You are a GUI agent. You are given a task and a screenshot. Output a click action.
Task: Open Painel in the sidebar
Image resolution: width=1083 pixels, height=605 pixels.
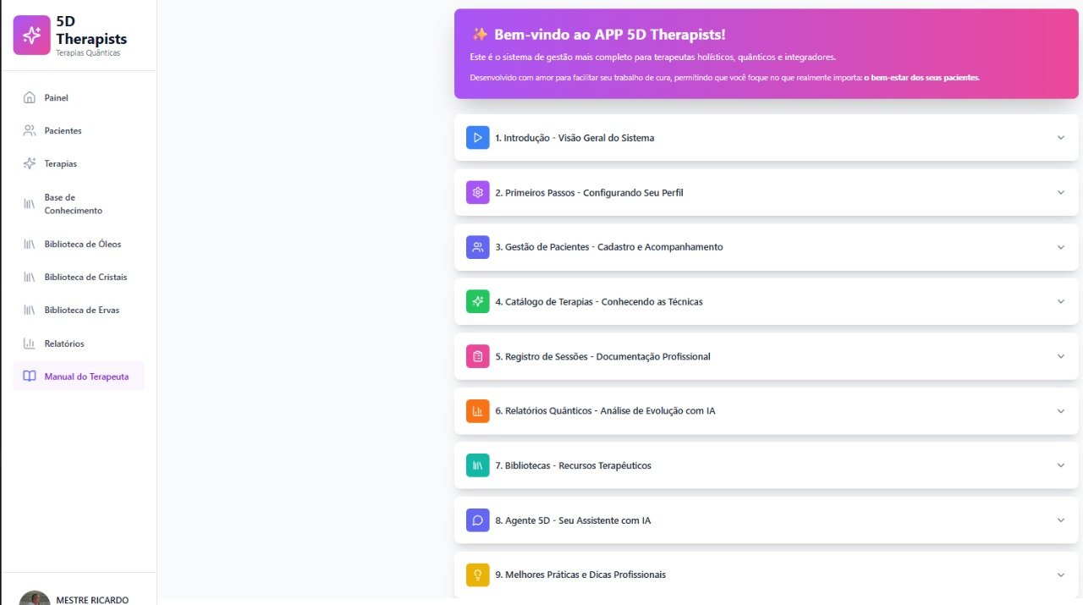(x=56, y=98)
